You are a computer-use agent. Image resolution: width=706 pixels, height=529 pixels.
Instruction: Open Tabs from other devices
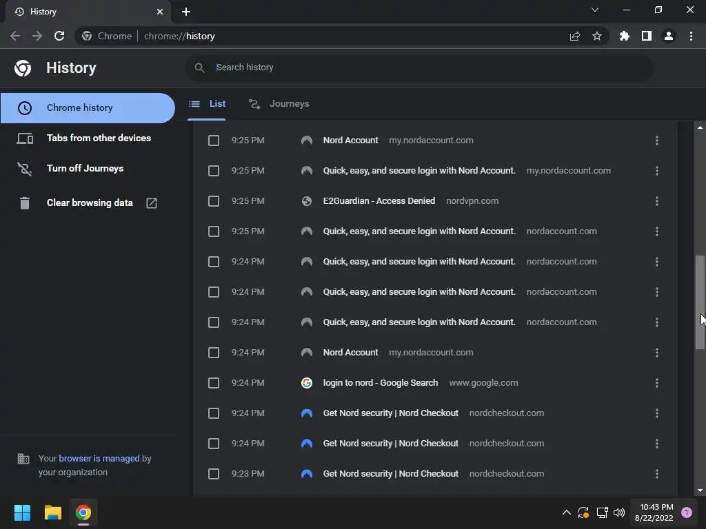88,138
